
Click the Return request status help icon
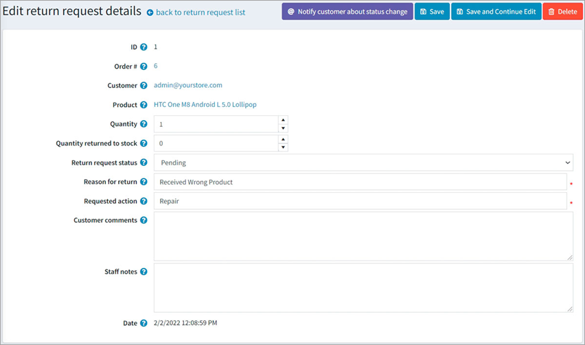pos(144,163)
